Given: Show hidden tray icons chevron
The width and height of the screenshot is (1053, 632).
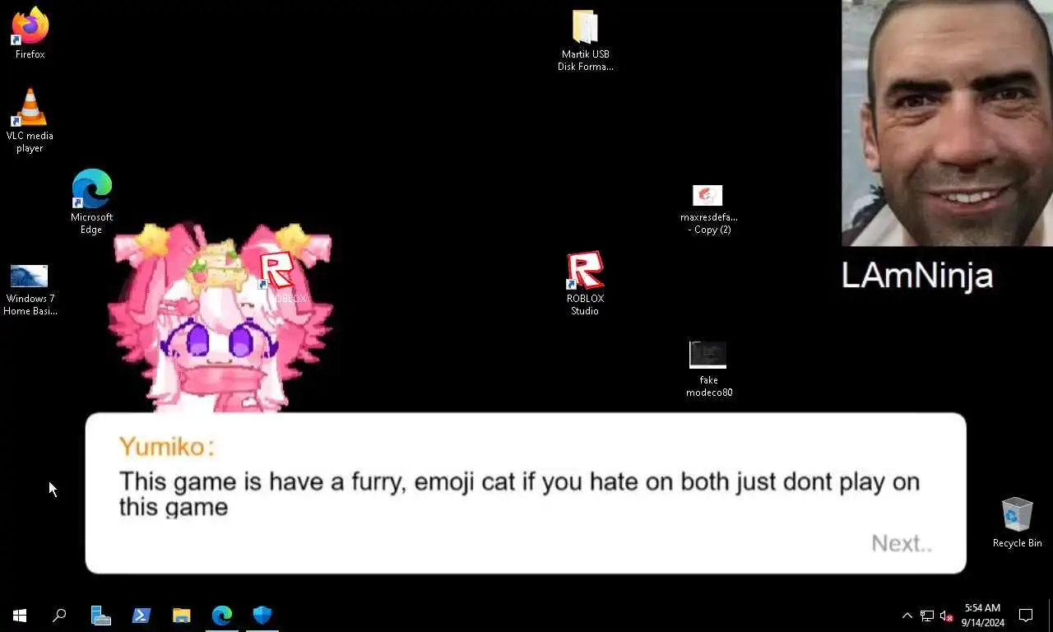Looking at the screenshot, I should tap(907, 616).
